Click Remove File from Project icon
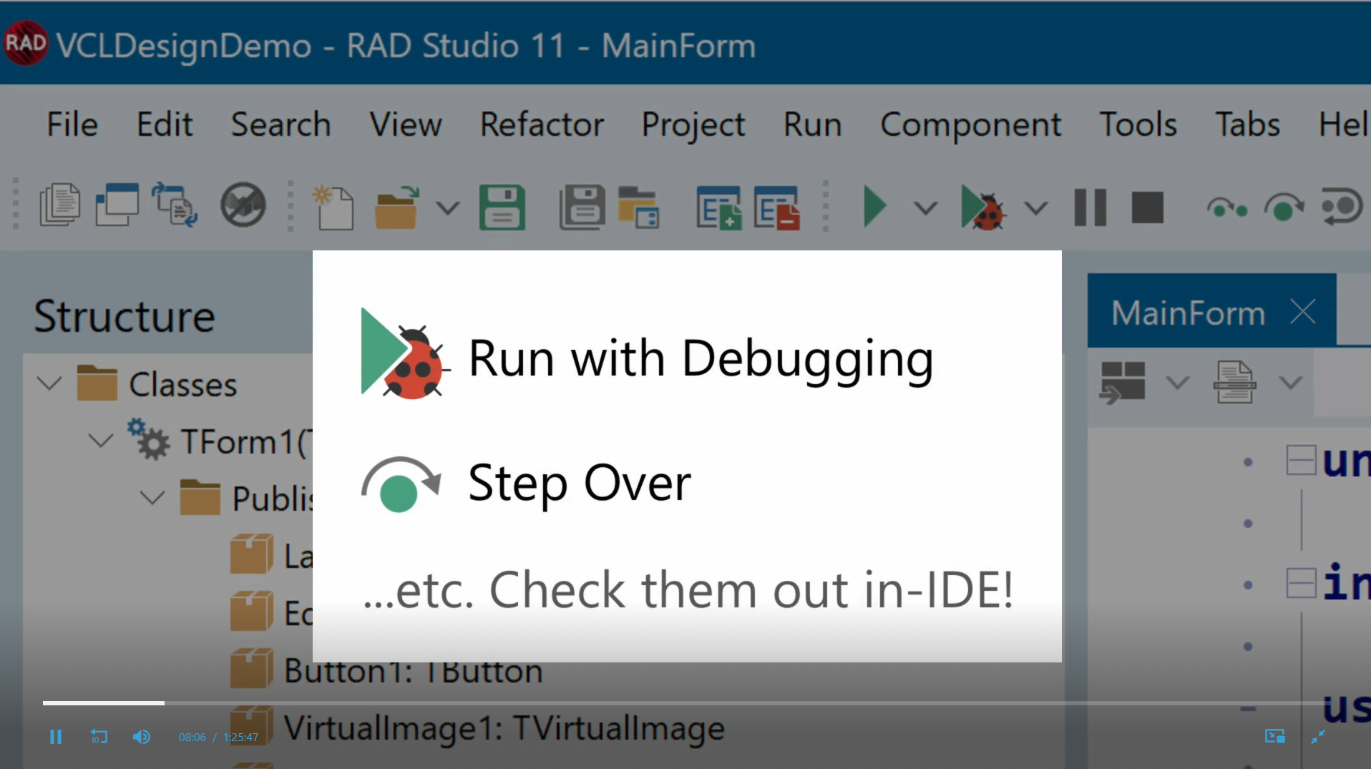The height and width of the screenshot is (769, 1371). pyautogui.click(x=776, y=208)
